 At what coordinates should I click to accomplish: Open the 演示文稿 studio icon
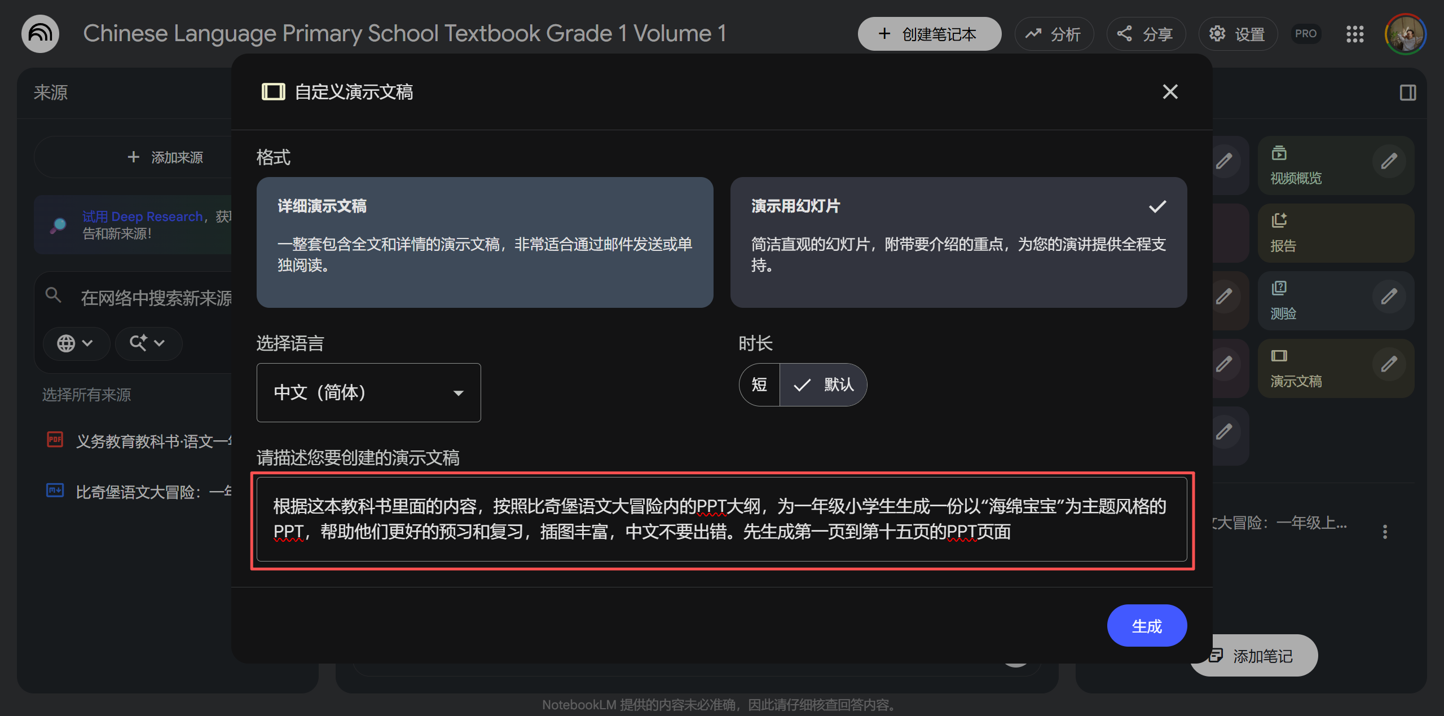1279,355
